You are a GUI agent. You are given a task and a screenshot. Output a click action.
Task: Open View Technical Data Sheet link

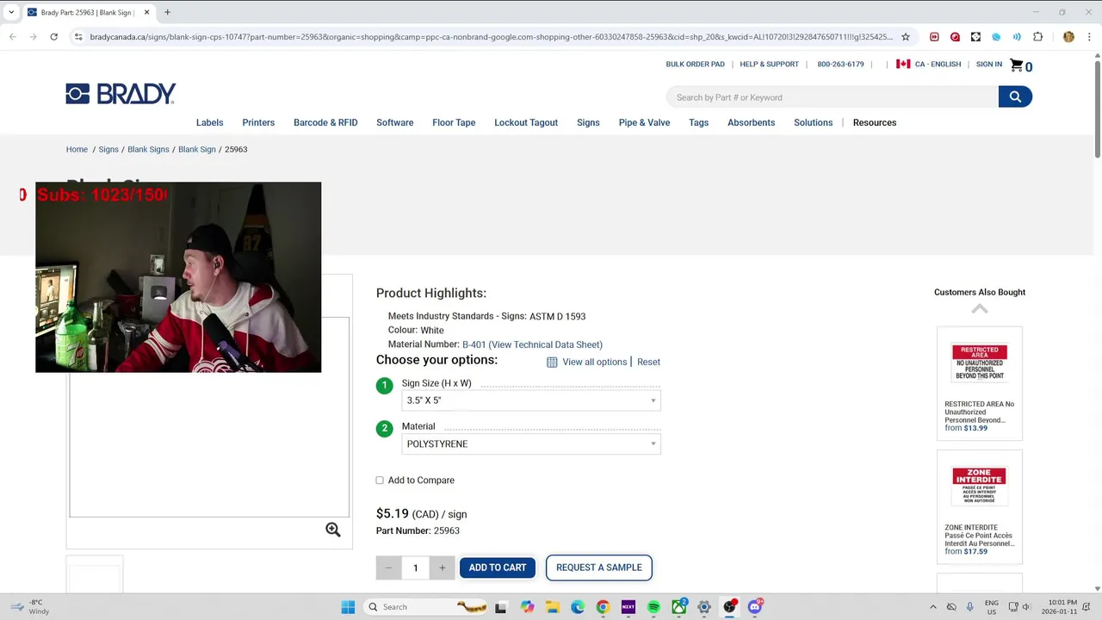[546, 344]
